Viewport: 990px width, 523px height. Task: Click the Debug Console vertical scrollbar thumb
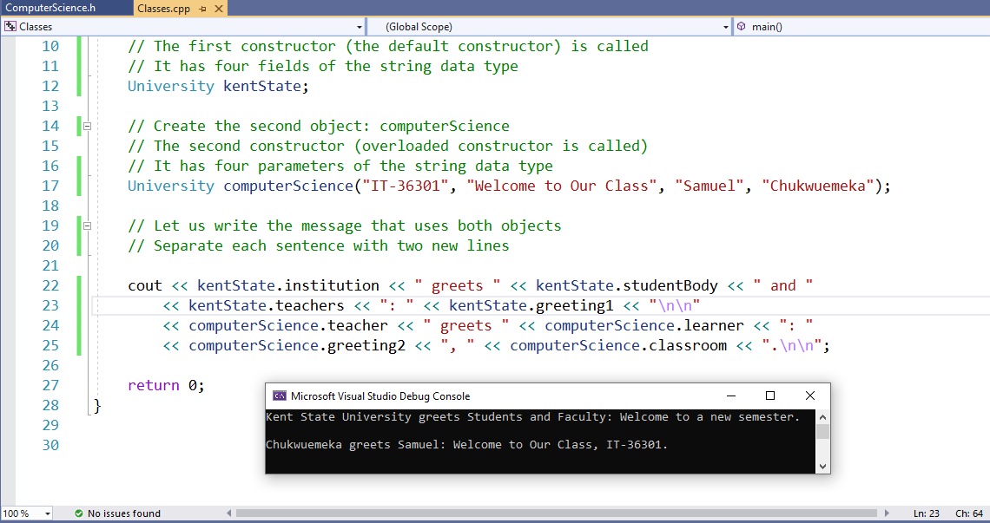[822, 432]
